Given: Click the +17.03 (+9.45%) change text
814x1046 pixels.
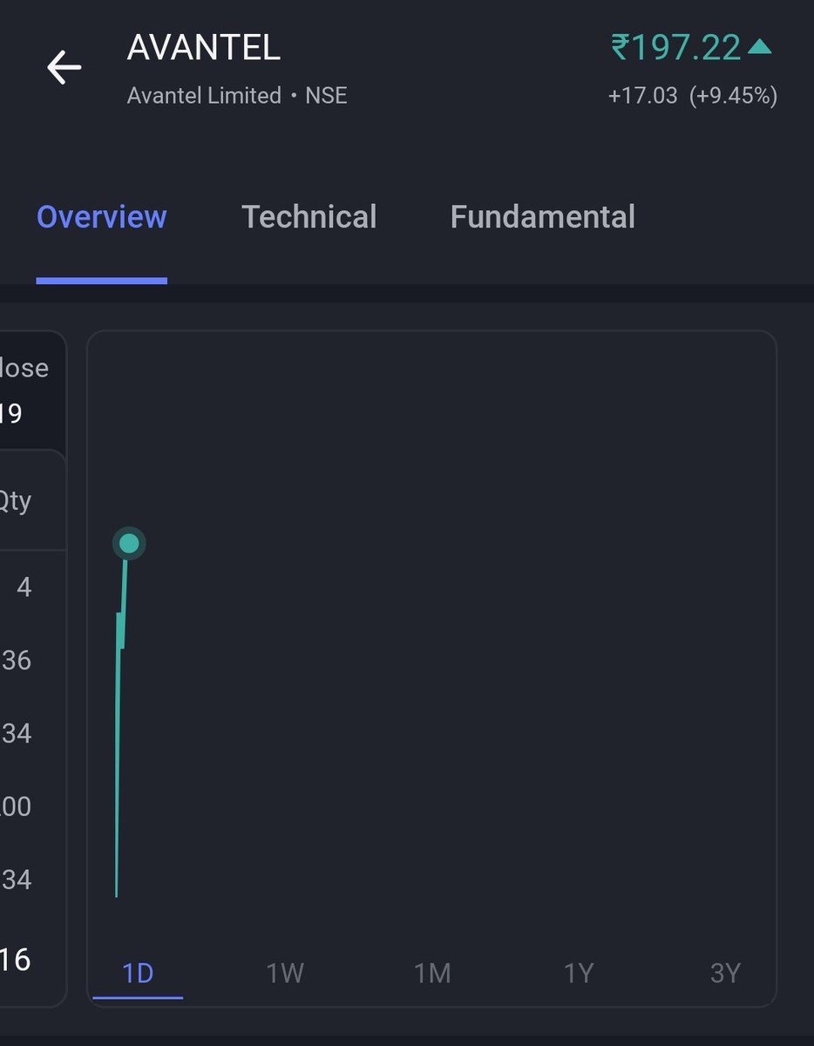Looking at the screenshot, I should [693, 96].
